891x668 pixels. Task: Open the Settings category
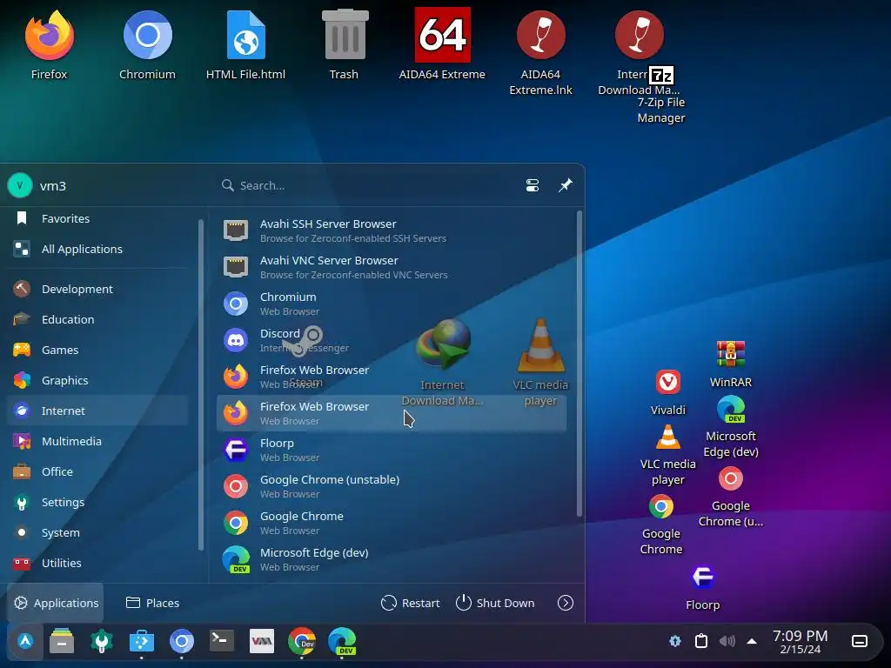point(97,502)
